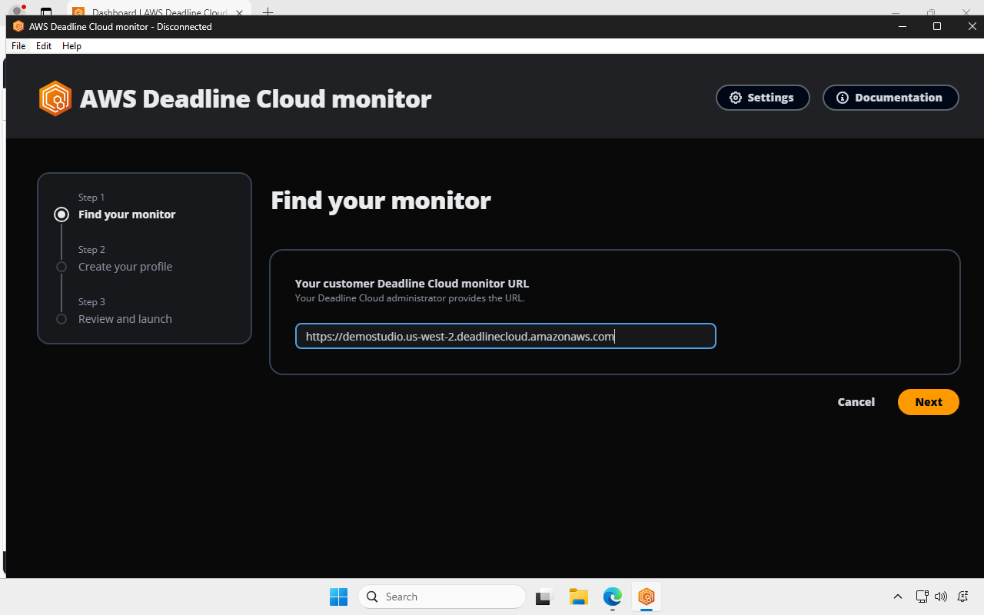Click the speaker icon in system tray
Viewport: 984px width, 615px height.
coord(941,597)
